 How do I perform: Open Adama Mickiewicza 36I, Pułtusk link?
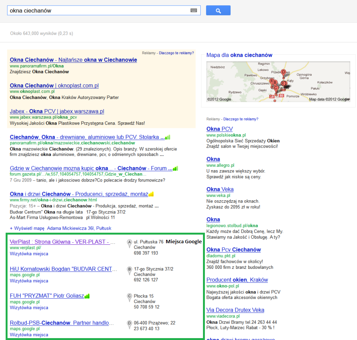[79, 228]
